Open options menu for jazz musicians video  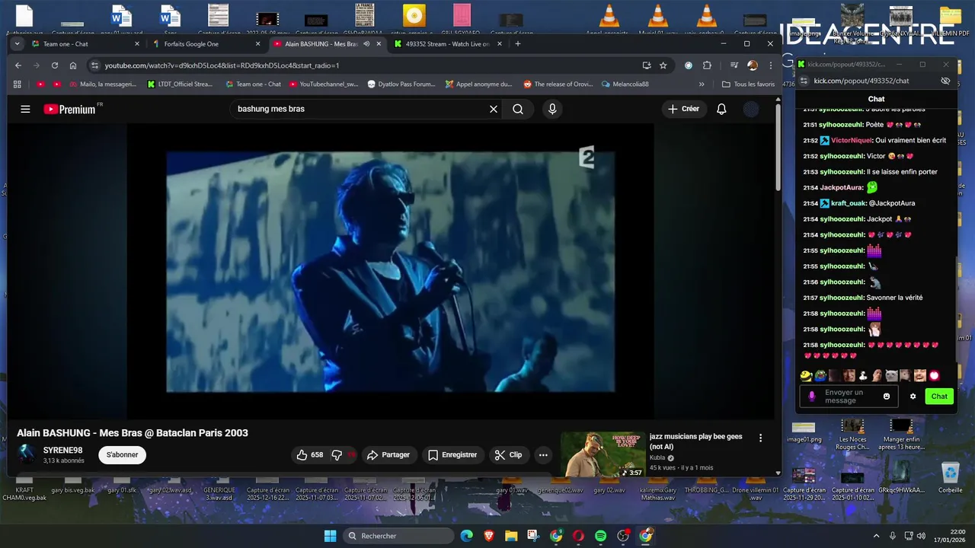point(760,438)
